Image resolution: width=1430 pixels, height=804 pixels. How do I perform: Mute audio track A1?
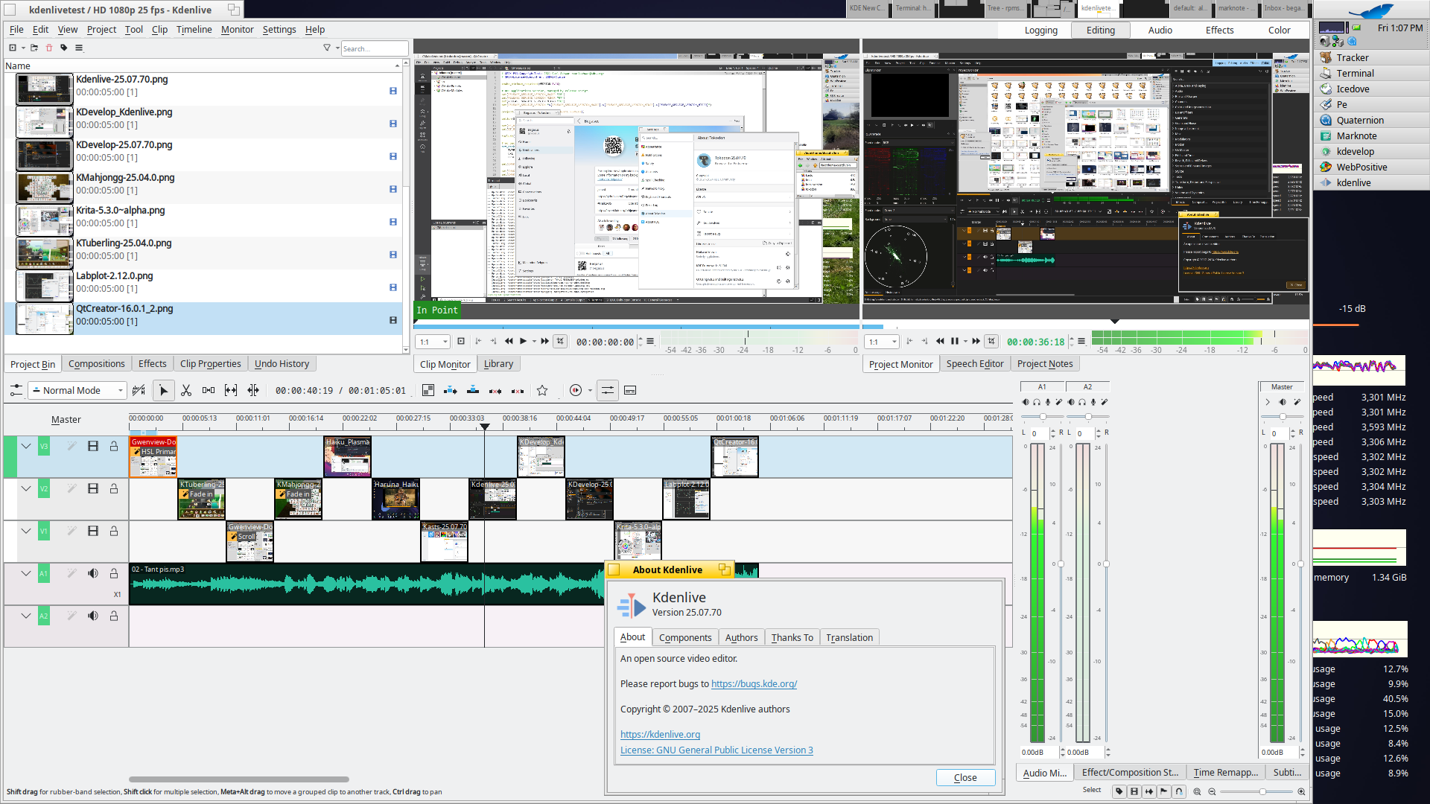tap(93, 573)
